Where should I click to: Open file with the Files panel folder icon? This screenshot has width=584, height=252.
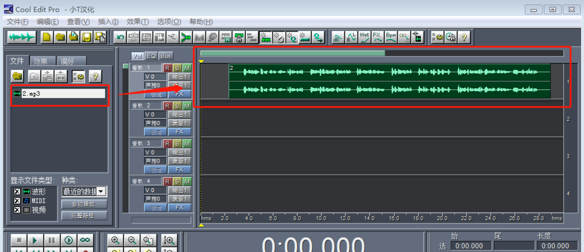click(x=17, y=76)
